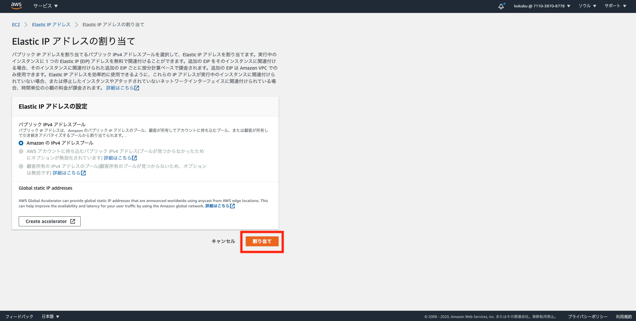Open 詳細はこちら link about Global Accelerator
The image size is (636, 321).
point(220,206)
